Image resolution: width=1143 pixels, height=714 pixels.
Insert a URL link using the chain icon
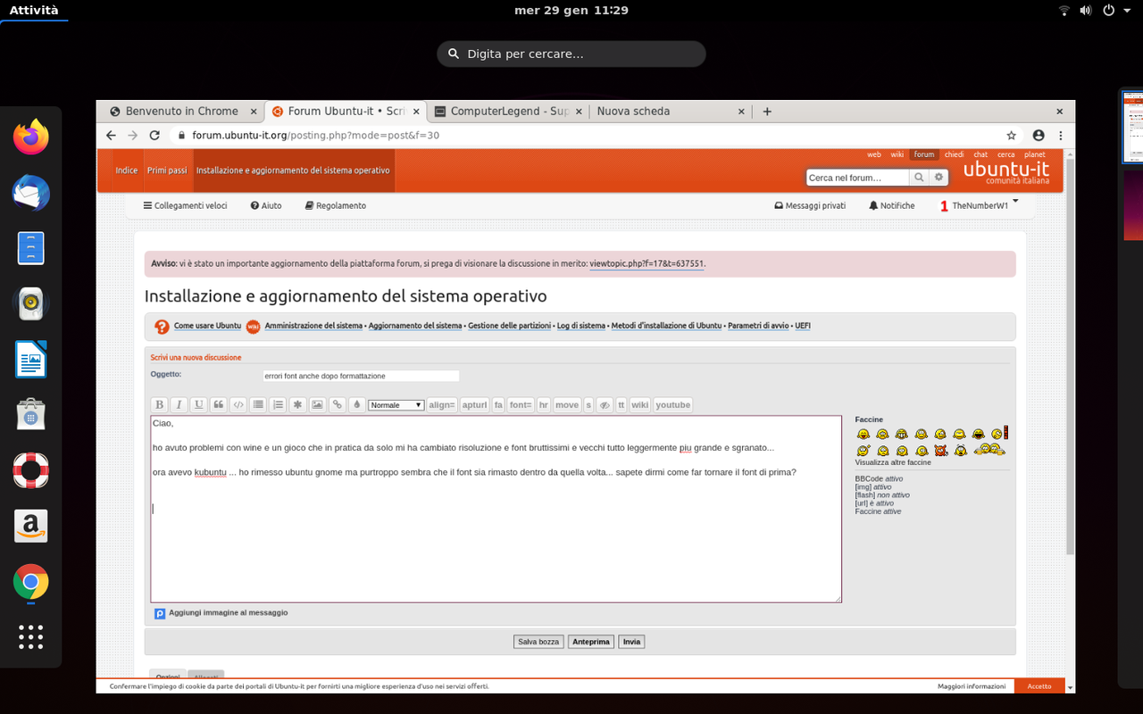337,404
